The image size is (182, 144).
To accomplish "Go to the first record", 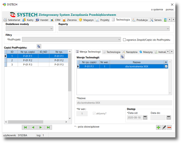I will point(25,128).
